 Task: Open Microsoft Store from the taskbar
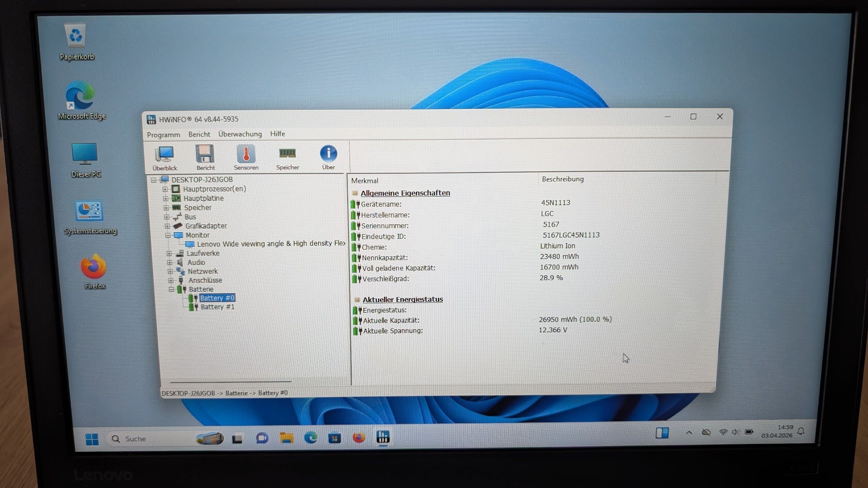(335, 438)
